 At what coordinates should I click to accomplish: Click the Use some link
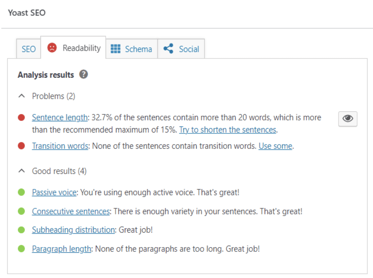[275, 146]
